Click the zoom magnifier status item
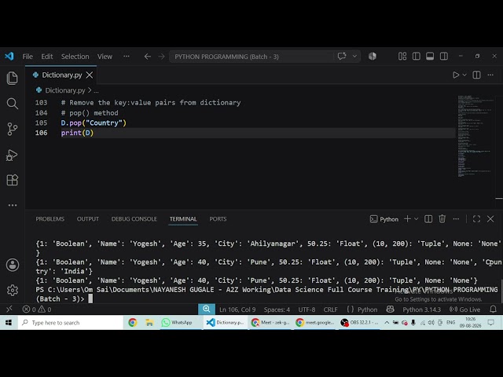 tap(206, 309)
